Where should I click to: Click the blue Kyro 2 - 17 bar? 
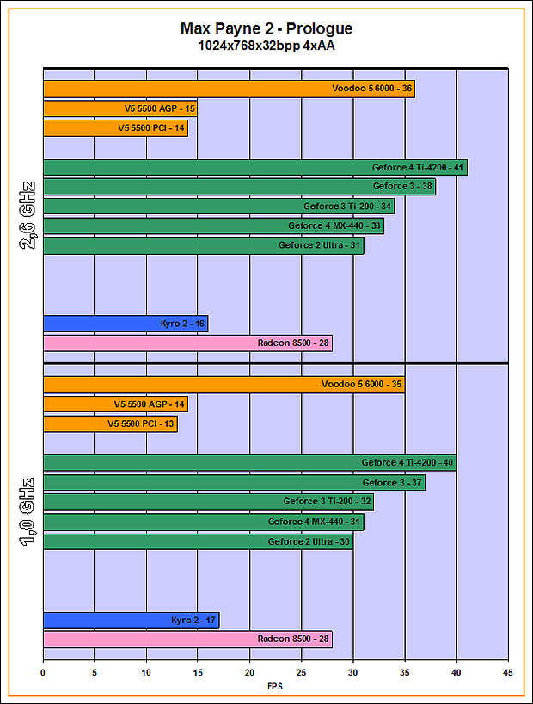(131, 620)
